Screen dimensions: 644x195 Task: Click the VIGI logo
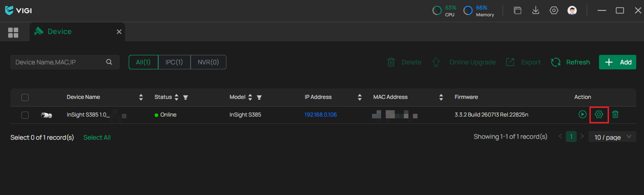tap(18, 10)
